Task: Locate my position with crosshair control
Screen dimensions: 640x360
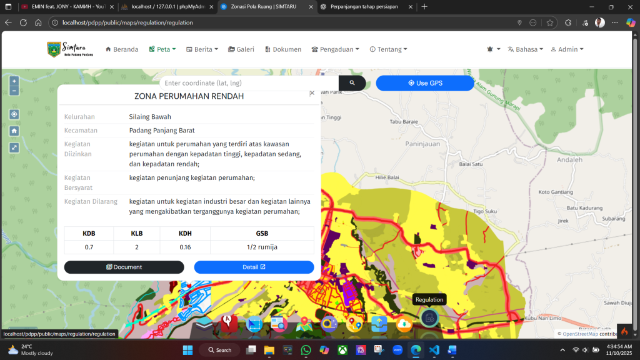Action: [14, 114]
